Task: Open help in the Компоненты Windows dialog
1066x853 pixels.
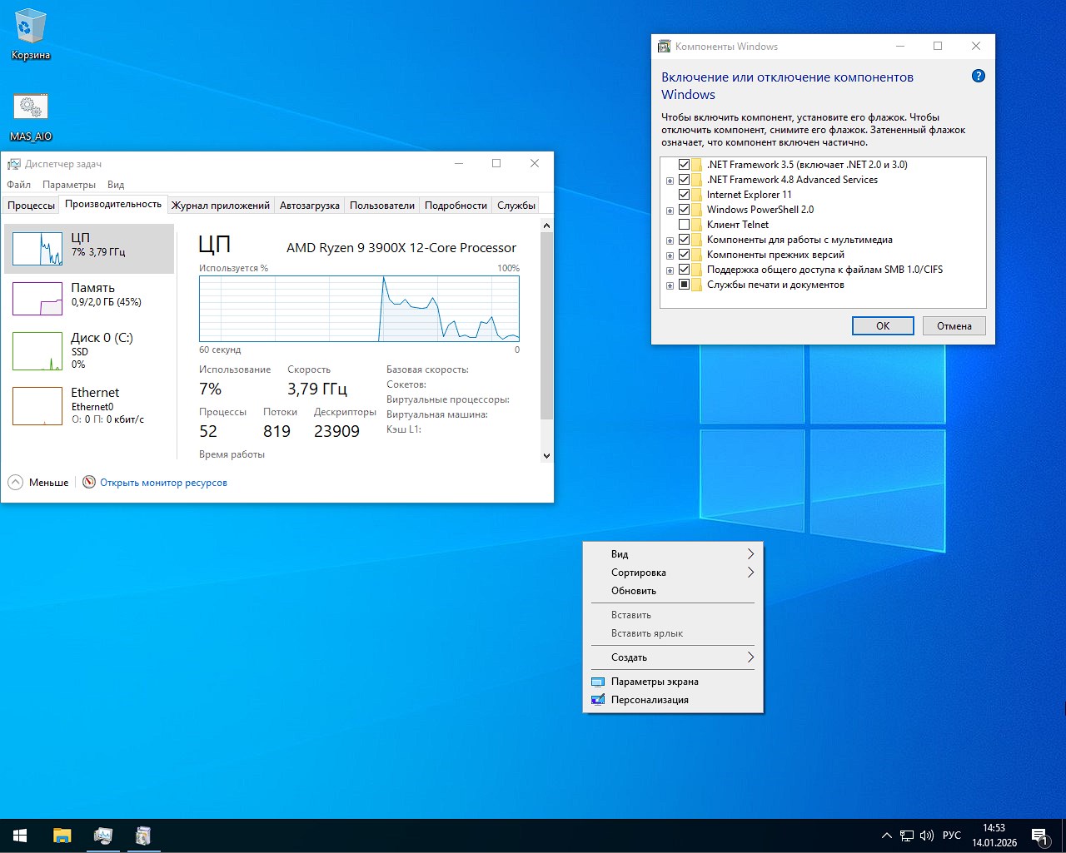Action: [978, 76]
